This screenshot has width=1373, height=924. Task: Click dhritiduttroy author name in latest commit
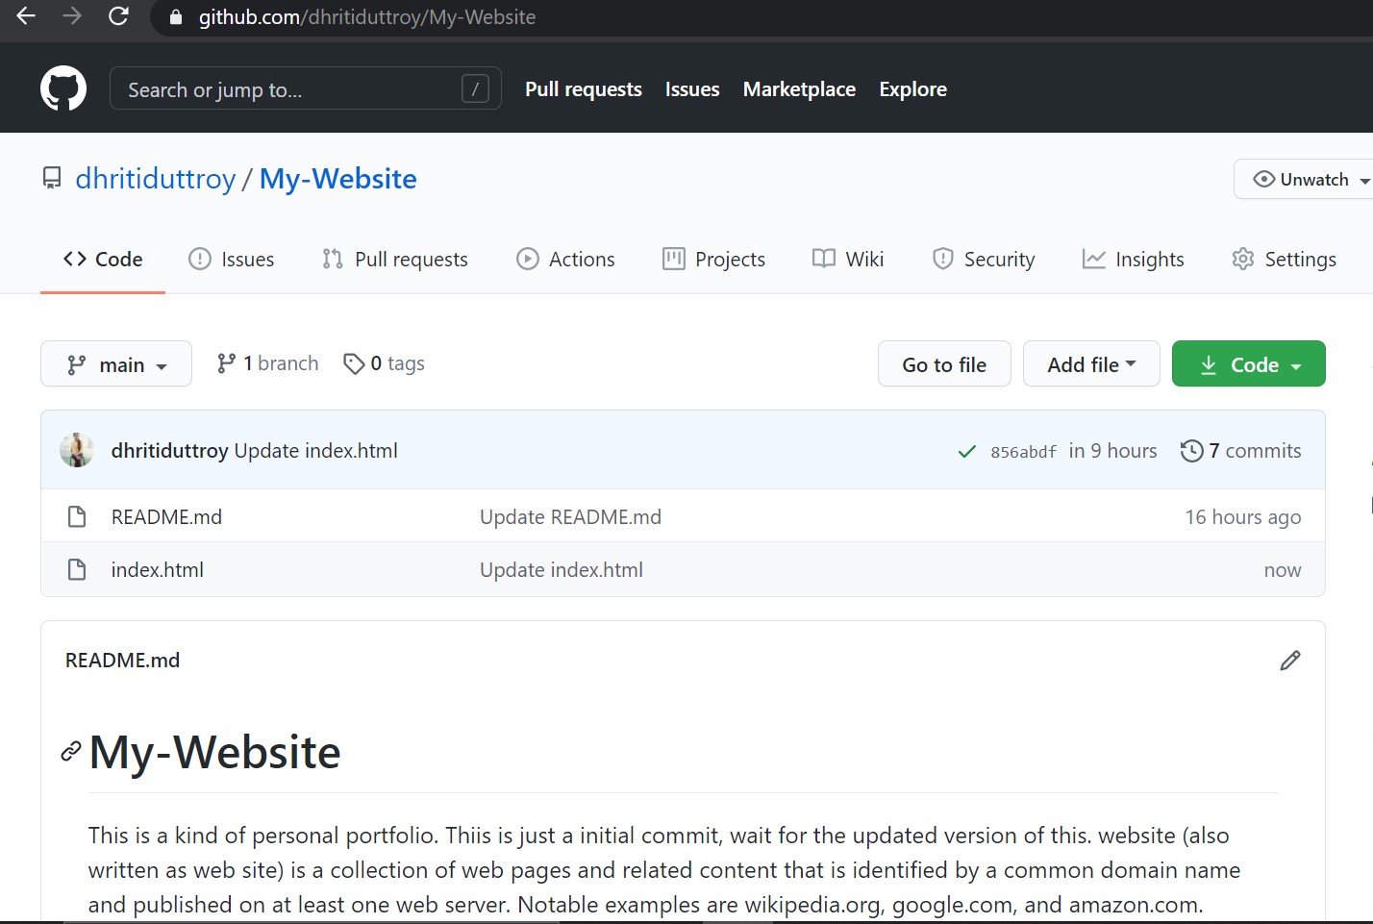tap(170, 451)
